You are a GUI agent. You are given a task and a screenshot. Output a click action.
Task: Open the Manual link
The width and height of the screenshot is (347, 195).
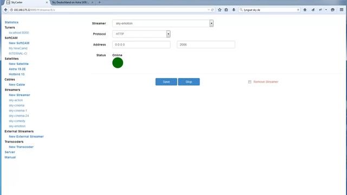coord(10,158)
